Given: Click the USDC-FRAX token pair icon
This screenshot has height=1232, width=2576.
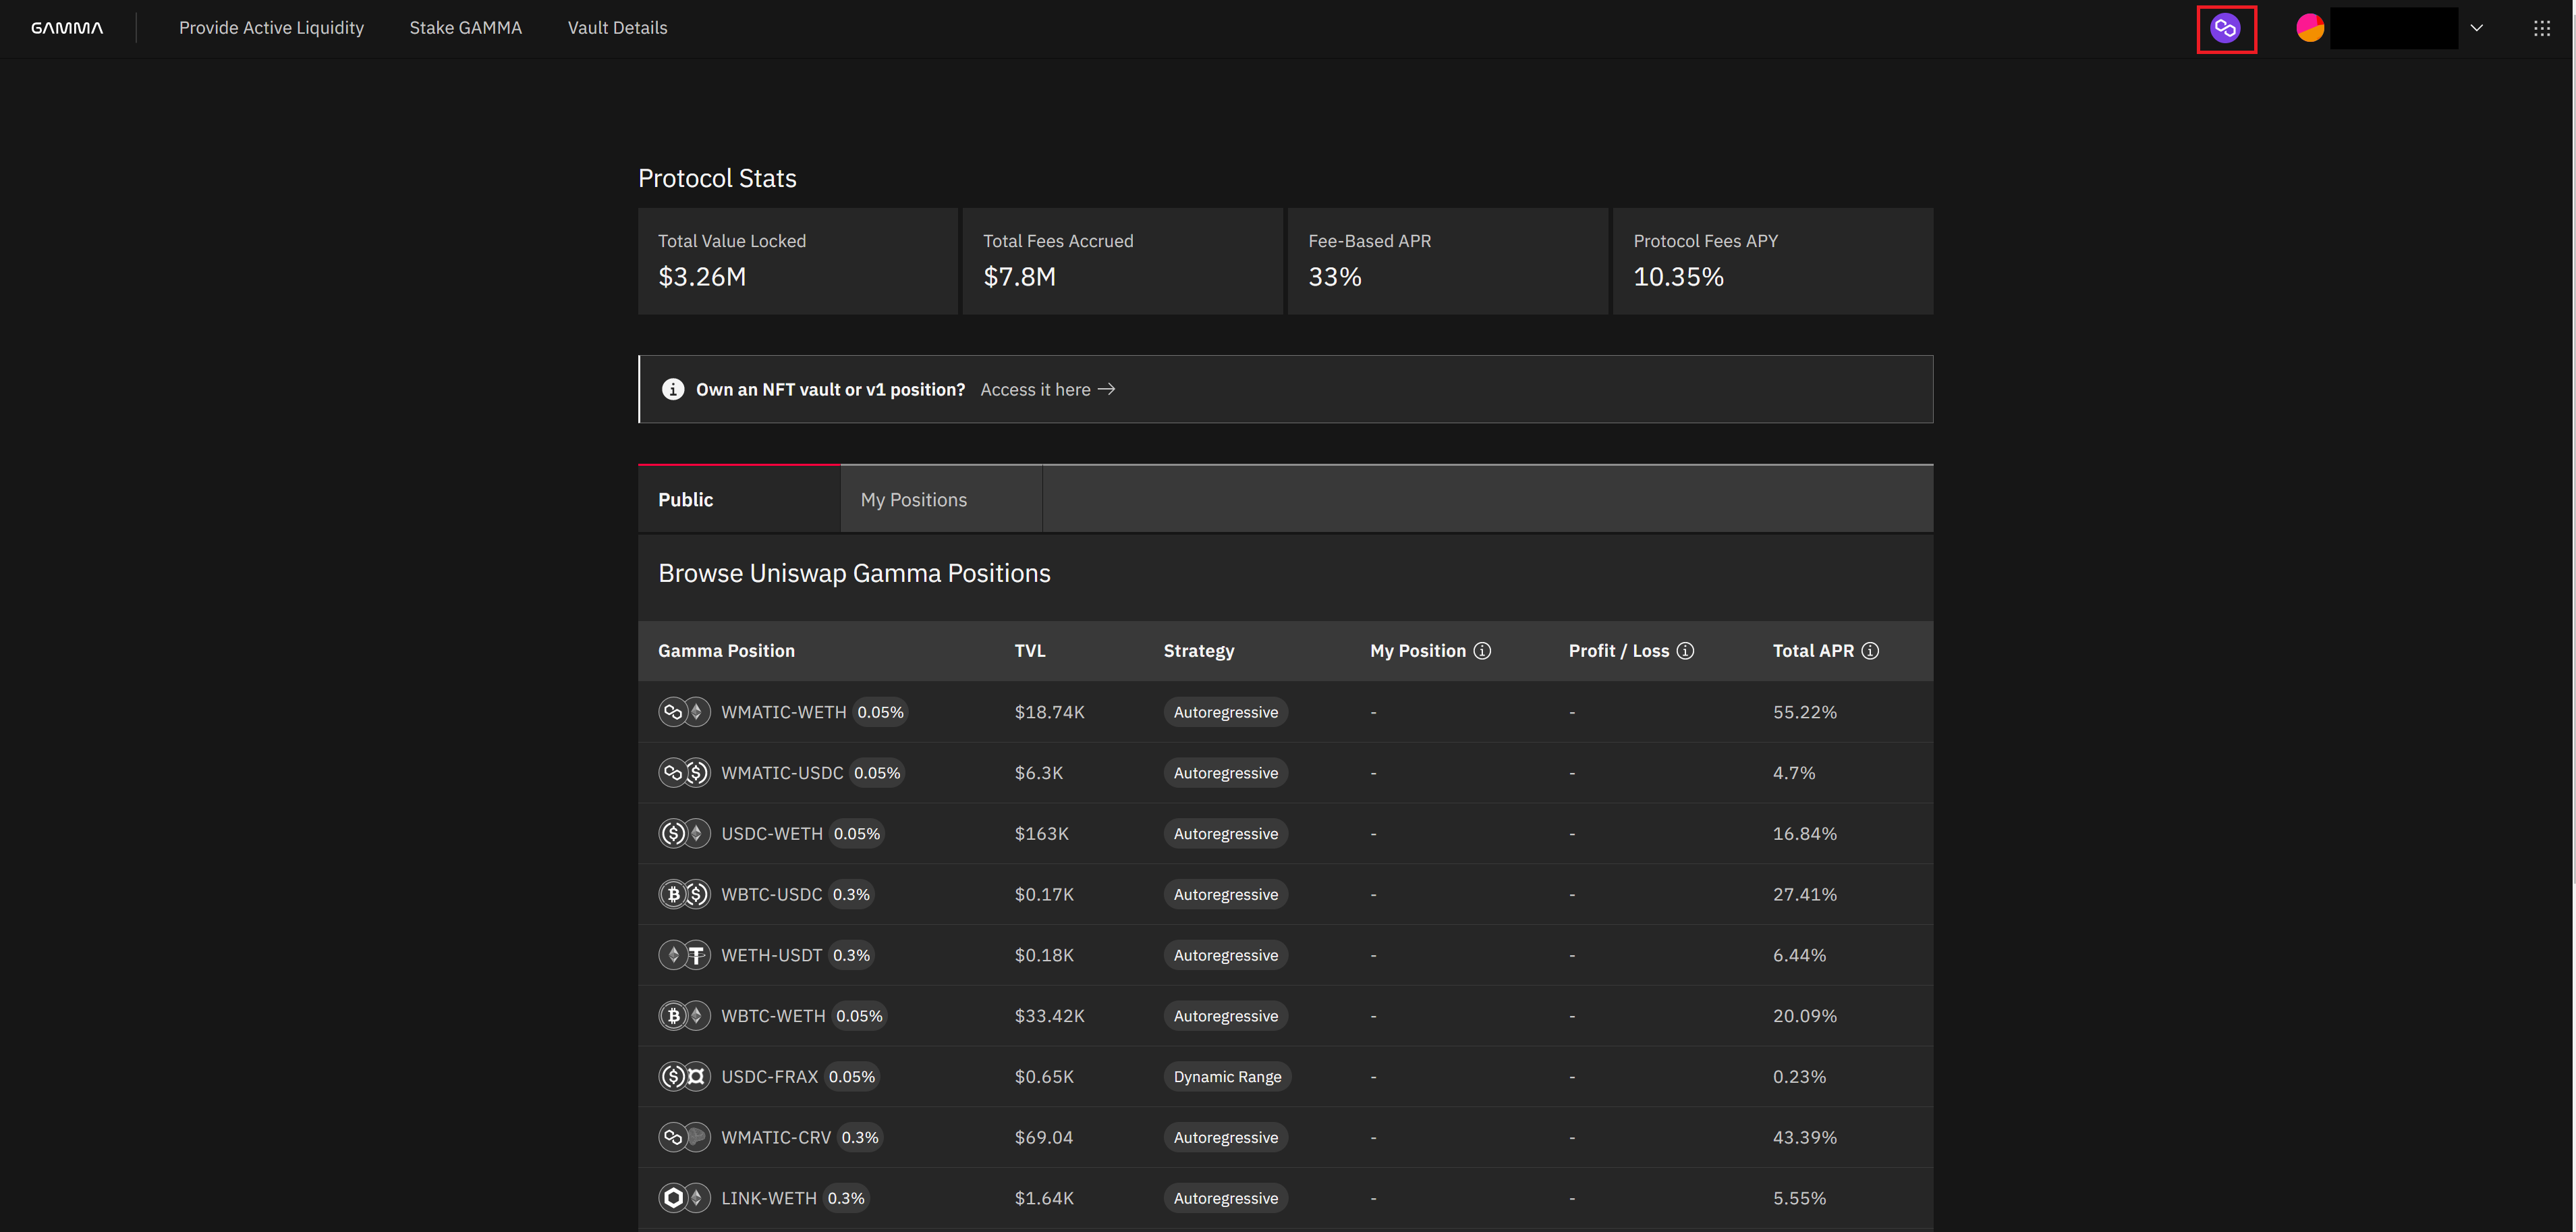Looking at the screenshot, I should click(684, 1077).
